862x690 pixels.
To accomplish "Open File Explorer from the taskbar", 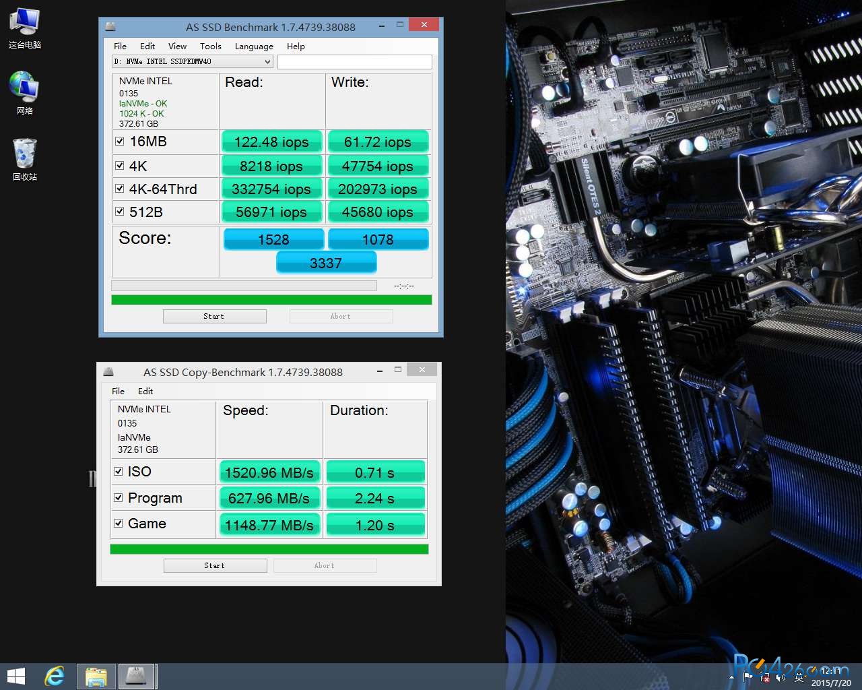I will 96,677.
